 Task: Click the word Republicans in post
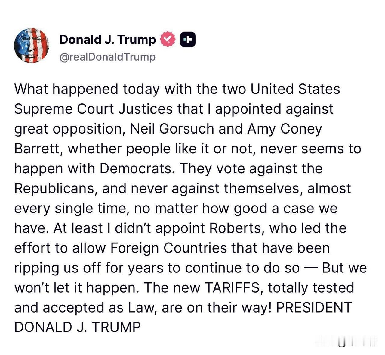57,188
